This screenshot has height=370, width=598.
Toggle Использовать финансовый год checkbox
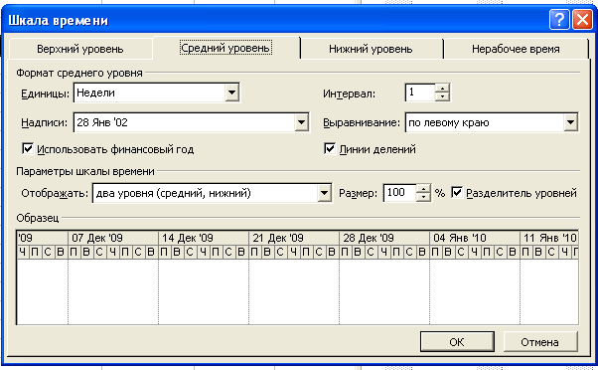(x=28, y=148)
